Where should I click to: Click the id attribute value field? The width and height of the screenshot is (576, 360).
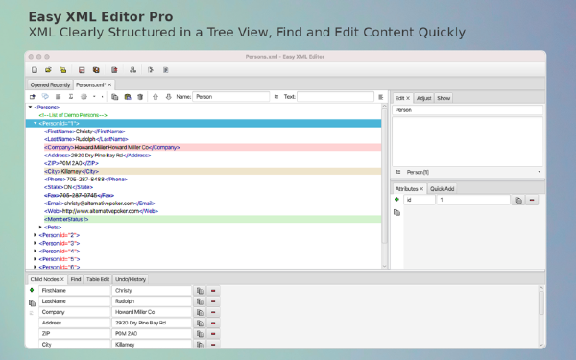pyautogui.click(x=473, y=200)
